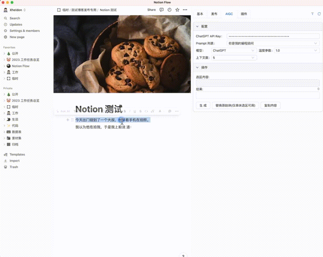Screen dimensions: 323x257
Task: Click the T icon in plugin panel
Action: coord(312,14)
